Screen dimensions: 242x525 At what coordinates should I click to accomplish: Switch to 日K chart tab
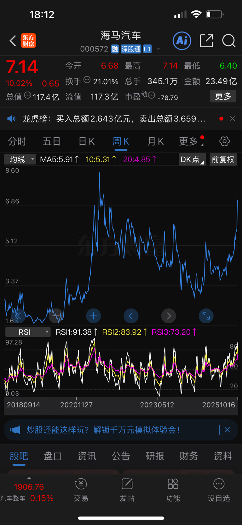pyautogui.click(x=86, y=141)
